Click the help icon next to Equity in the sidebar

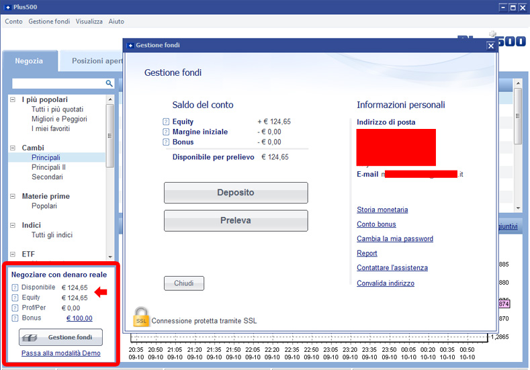[15, 297]
